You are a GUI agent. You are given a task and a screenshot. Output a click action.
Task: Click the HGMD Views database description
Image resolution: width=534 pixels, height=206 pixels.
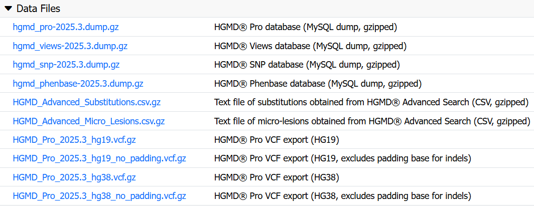point(310,46)
